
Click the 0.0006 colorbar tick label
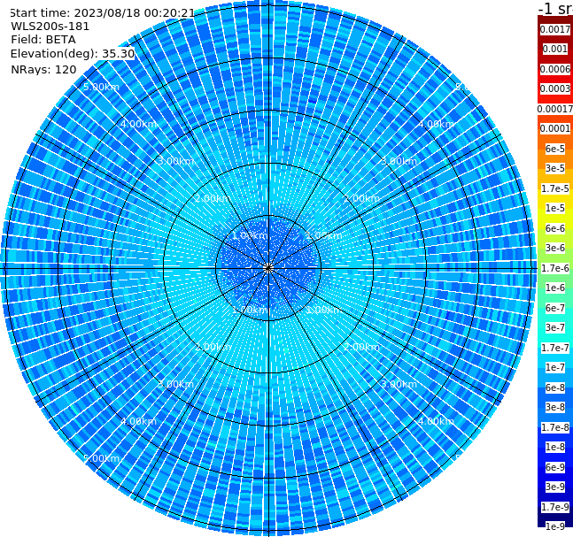555,69
